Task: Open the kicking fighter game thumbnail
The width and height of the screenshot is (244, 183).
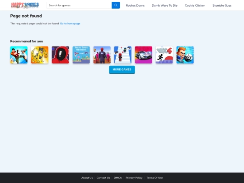Action: point(19,55)
